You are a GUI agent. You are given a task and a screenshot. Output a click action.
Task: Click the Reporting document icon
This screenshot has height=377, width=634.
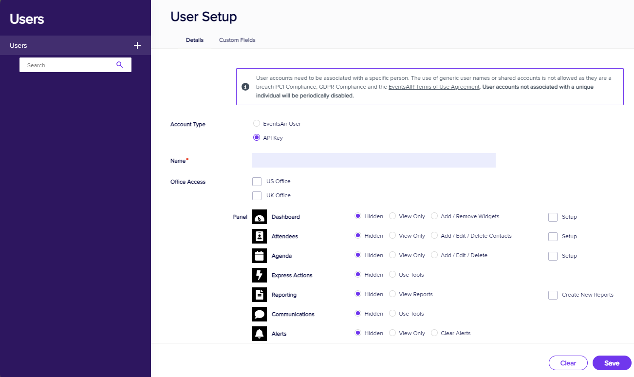click(260, 295)
